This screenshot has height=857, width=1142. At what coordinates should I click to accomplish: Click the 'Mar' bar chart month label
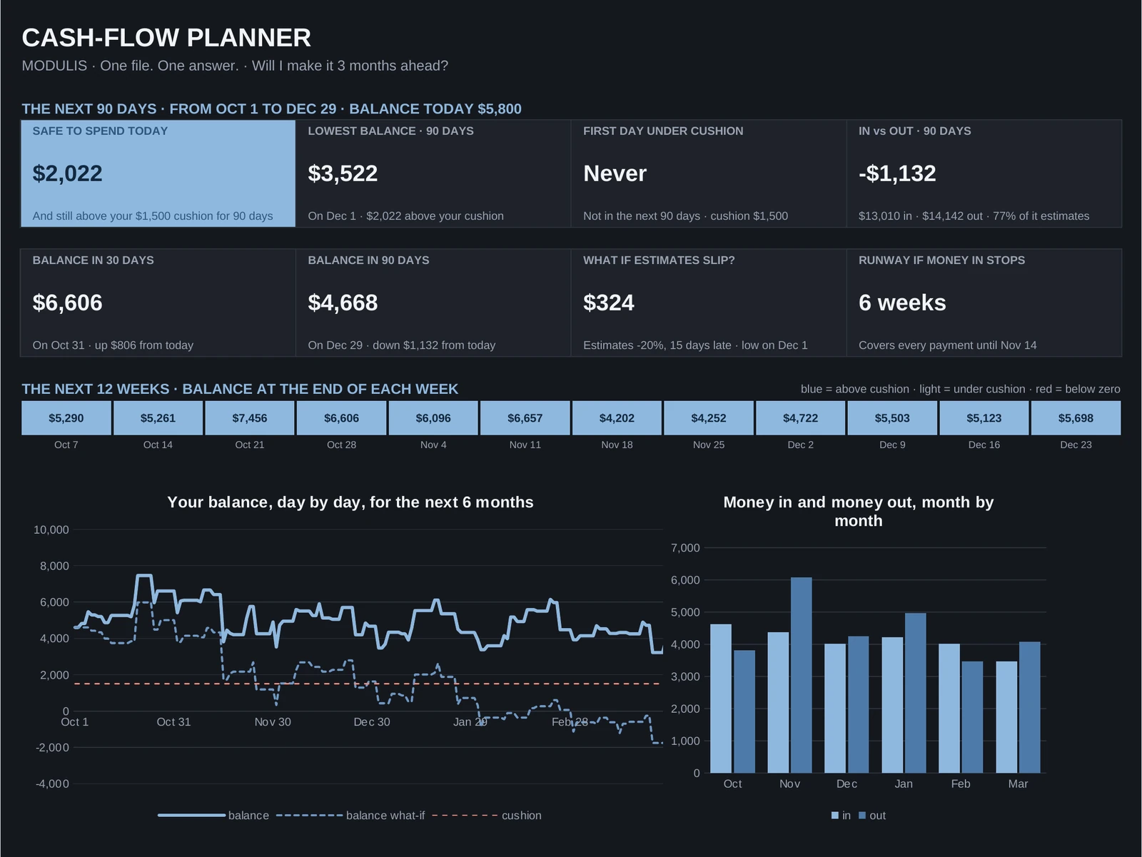pyautogui.click(x=1018, y=784)
